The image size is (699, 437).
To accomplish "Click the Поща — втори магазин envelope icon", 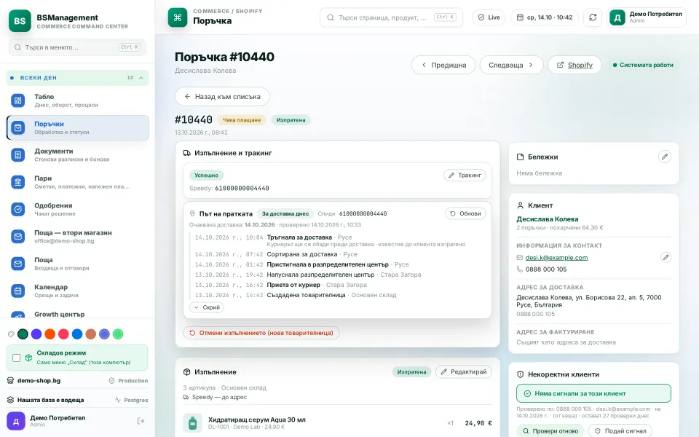I will [x=17, y=236].
